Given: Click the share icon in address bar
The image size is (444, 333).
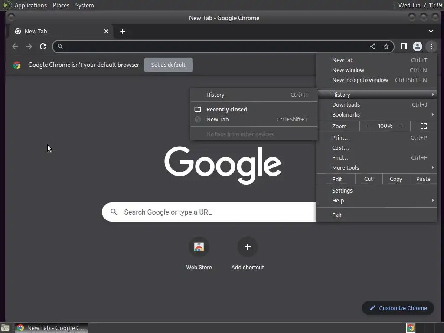Looking at the screenshot, I should pos(372,46).
